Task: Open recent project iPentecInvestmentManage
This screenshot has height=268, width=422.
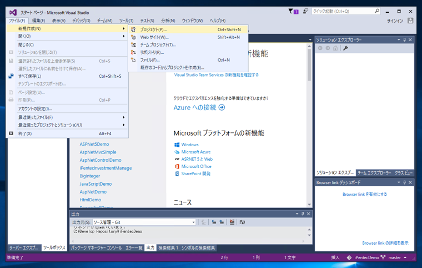Action: 105,168
